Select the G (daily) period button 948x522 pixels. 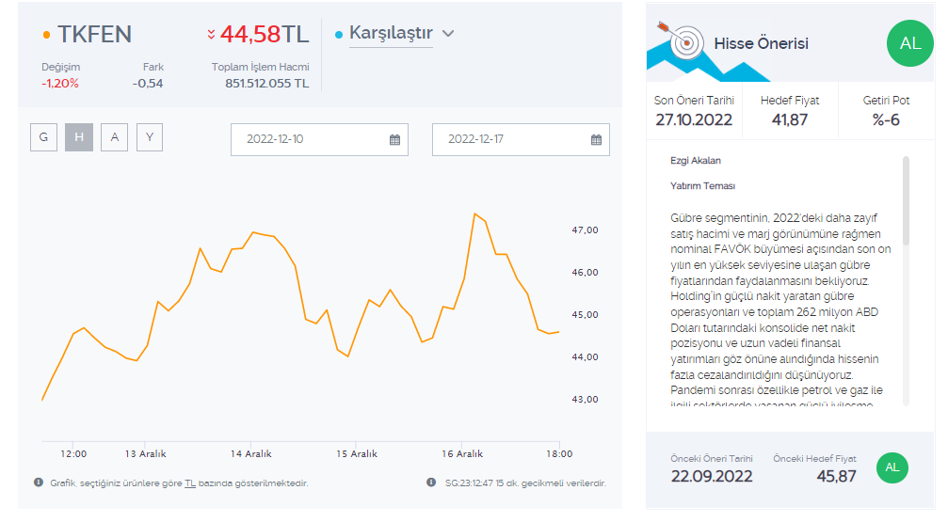click(43, 137)
